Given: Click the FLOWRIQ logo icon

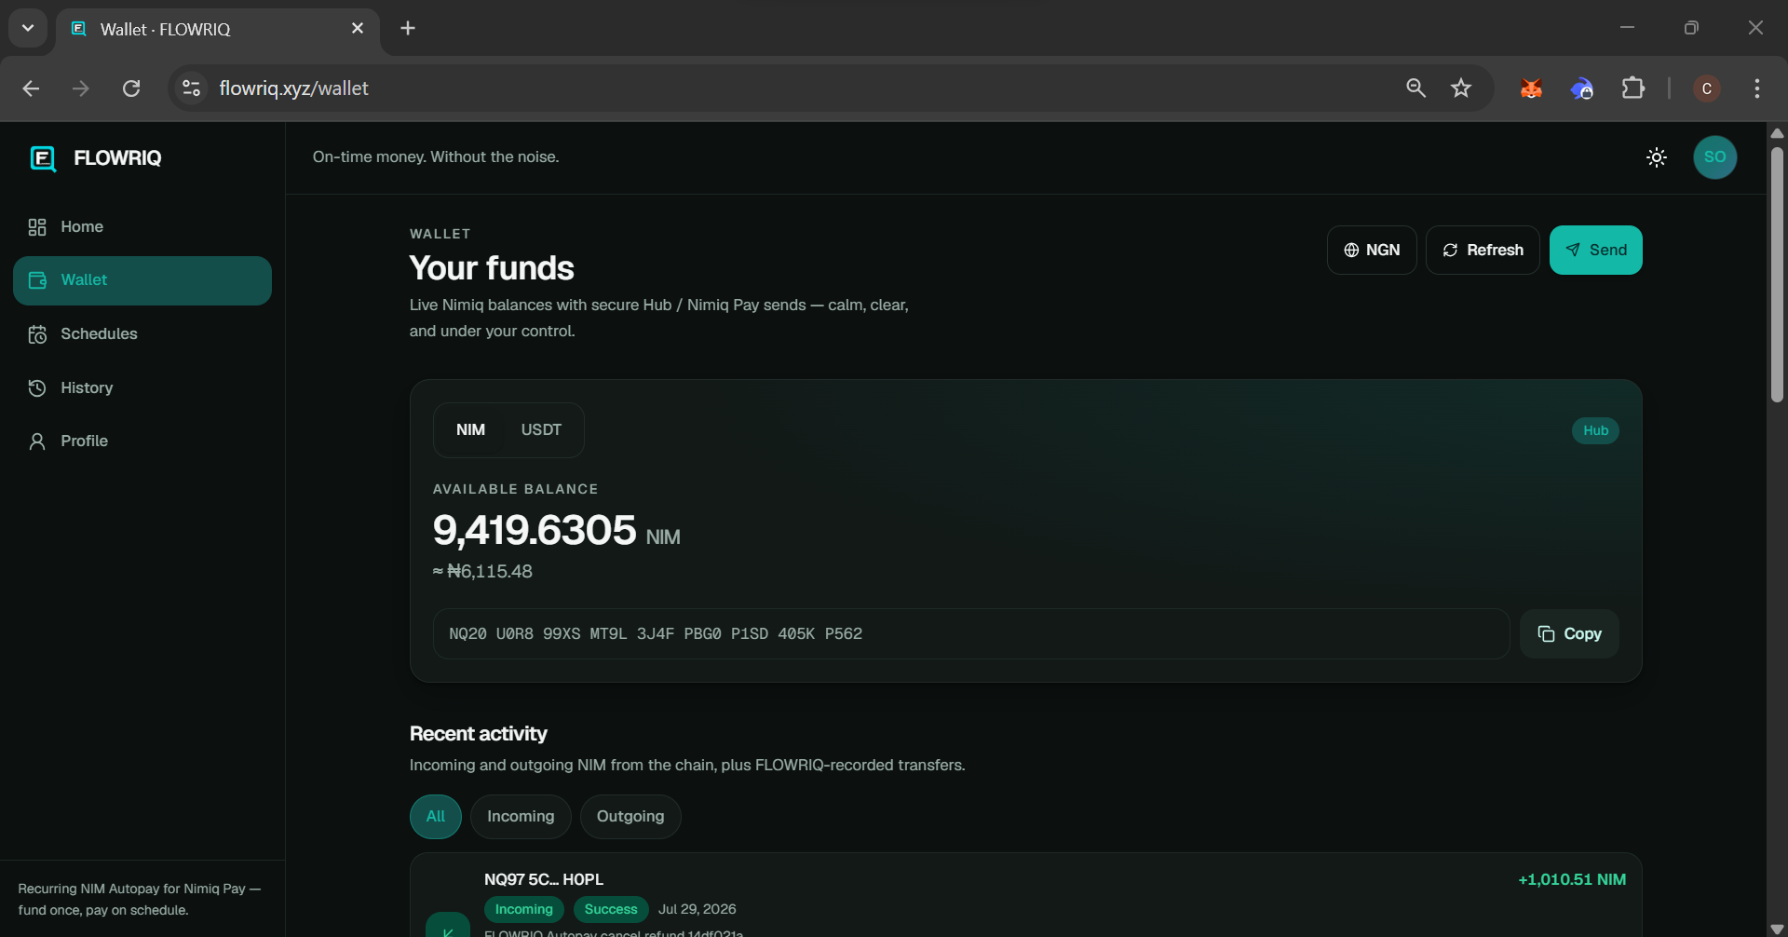Looking at the screenshot, I should [43, 158].
